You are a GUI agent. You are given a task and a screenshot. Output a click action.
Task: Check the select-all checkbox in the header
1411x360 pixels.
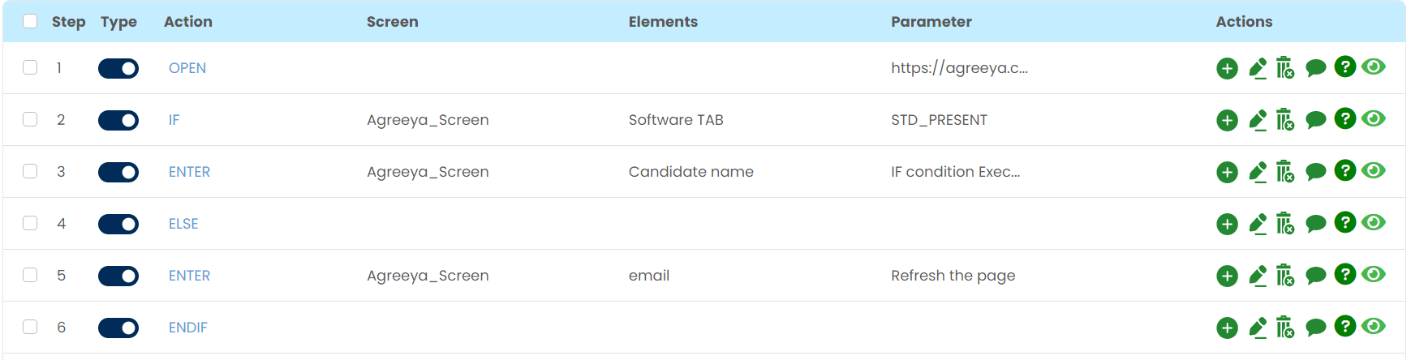point(30,21)
